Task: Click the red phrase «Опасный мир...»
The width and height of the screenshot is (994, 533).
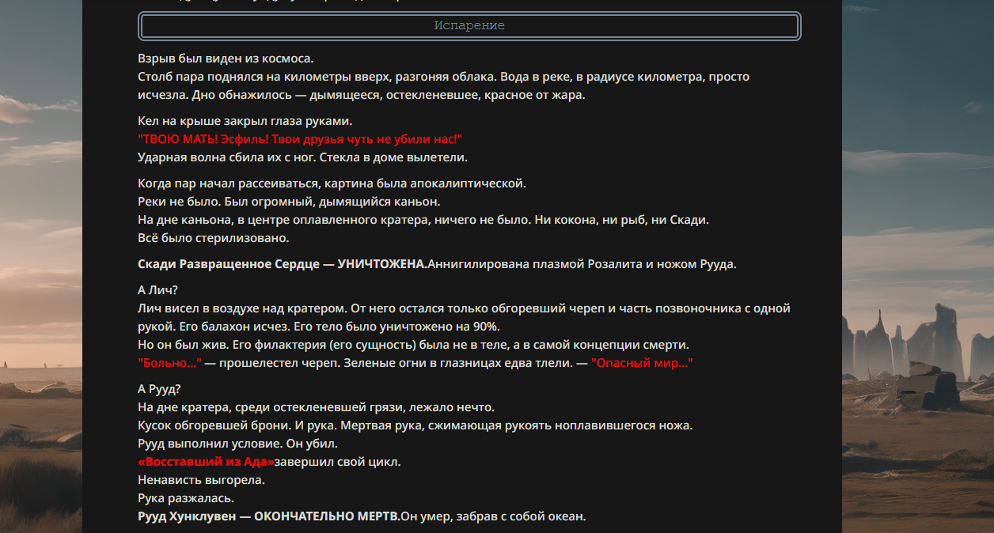Action: [642, 363]
